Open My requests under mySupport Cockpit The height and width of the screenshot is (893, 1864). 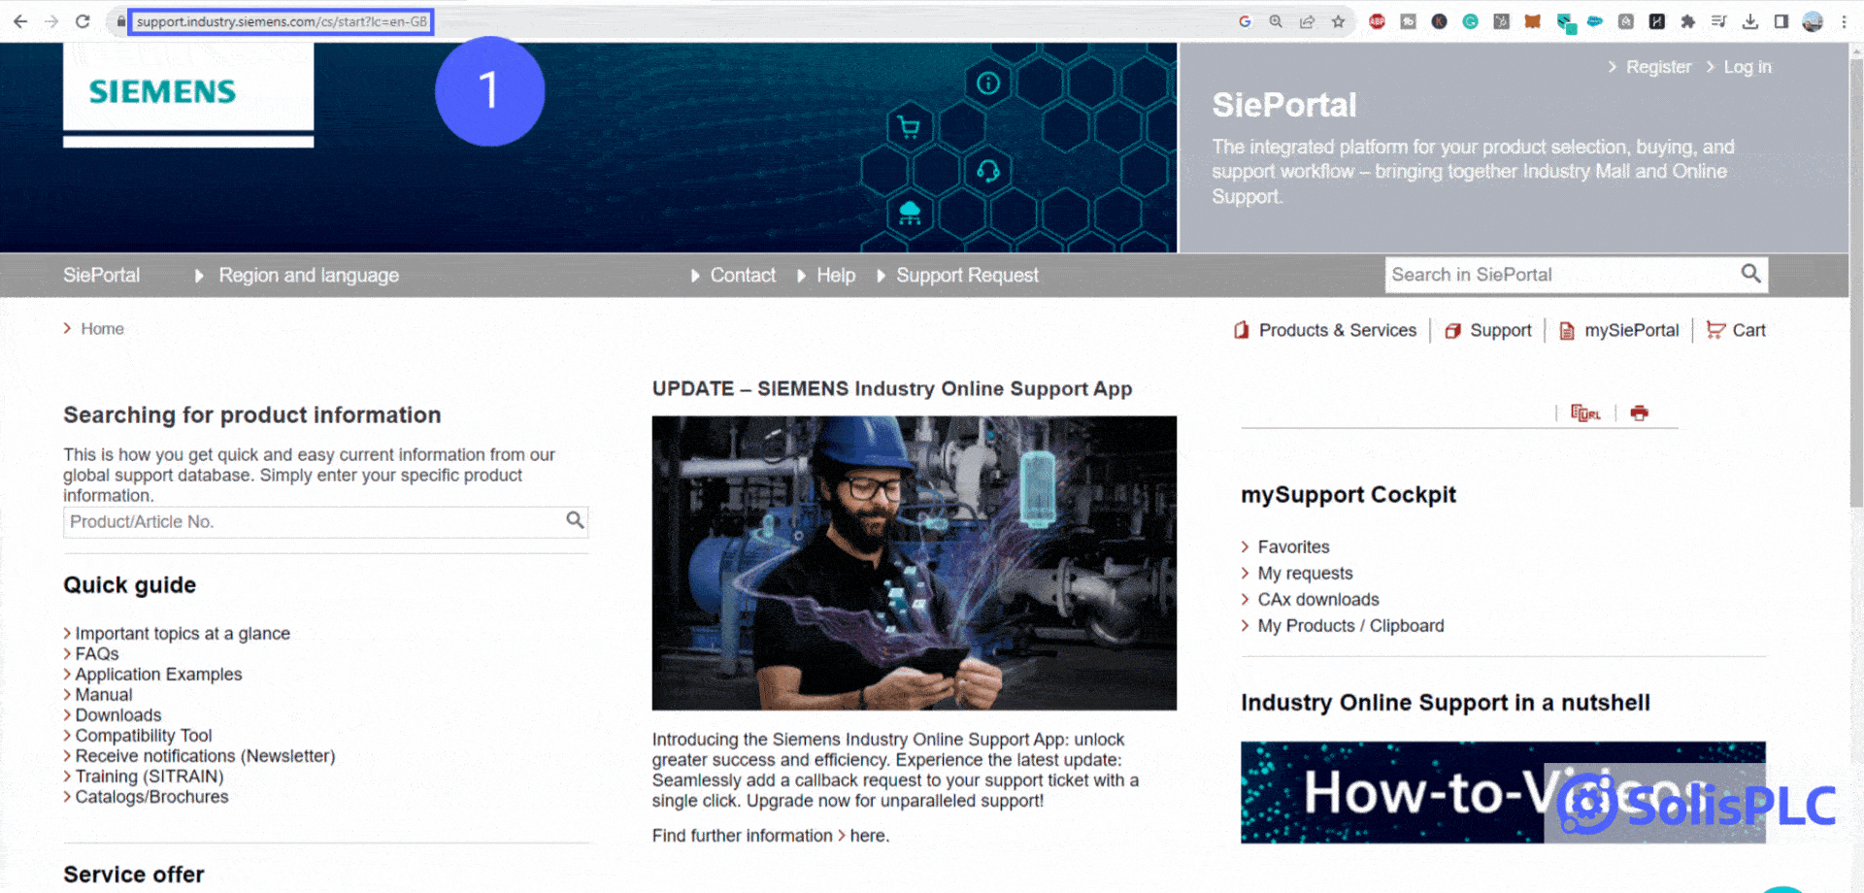(1305, 573)
